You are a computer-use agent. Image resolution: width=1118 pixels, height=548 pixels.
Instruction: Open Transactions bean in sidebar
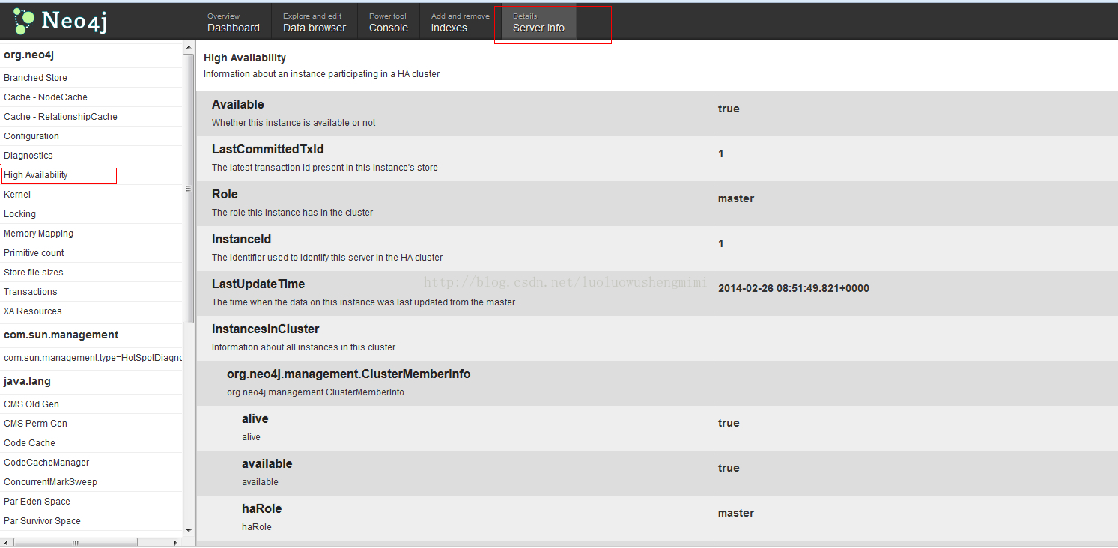pyautogui.click(x=31, y=292)
